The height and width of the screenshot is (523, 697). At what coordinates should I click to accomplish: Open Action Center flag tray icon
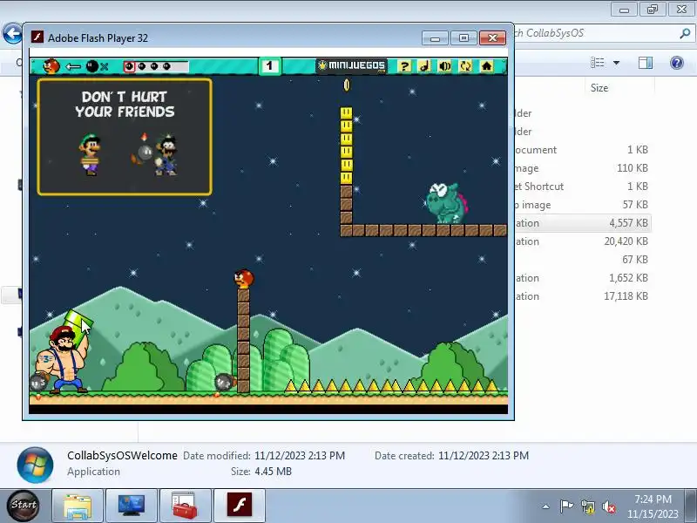point(566,506)
